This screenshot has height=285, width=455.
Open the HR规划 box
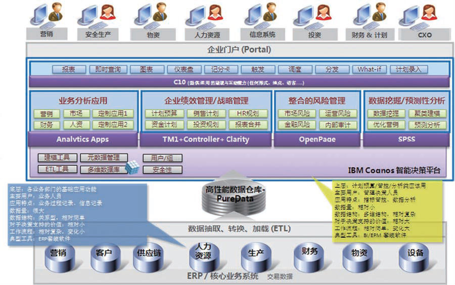click(x=248, y=114)
